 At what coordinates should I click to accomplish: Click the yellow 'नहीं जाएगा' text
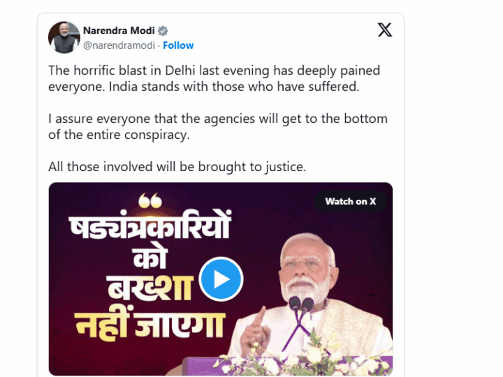point(151,325)
